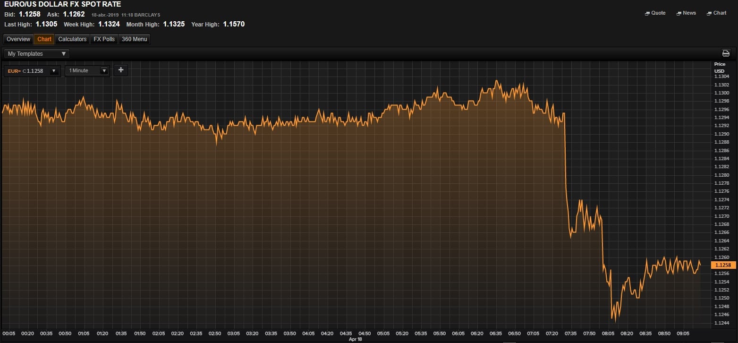Go to the Calculators tab
The image size is (738, 343).
point(72,39)
